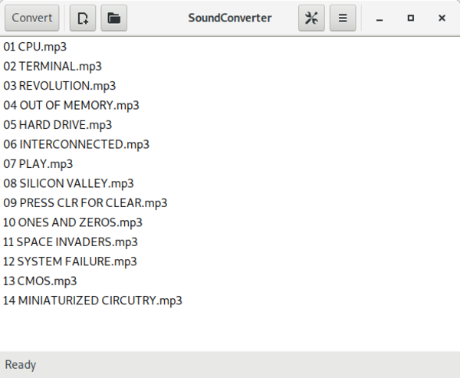Minimize the SoundConverter window
This screenshot has height=378, width=460.
(379, 18)
